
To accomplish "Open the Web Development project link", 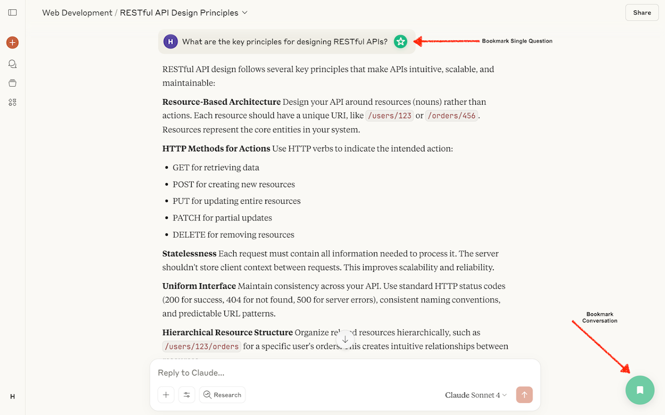I will (77, 12).
